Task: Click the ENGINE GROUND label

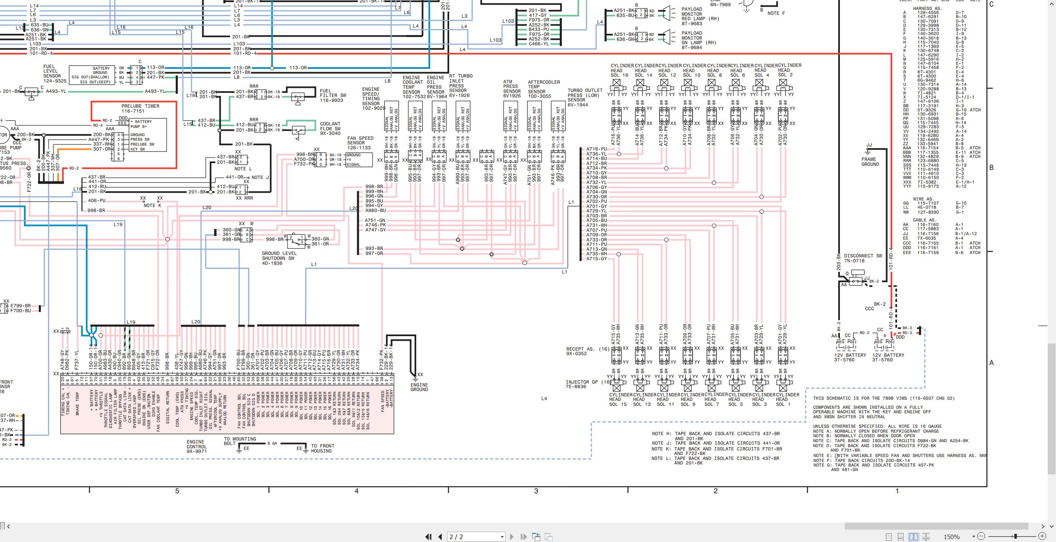Action: click(x=419, y=387)
